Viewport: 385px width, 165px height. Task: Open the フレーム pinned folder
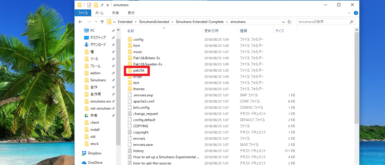point(95,66)
